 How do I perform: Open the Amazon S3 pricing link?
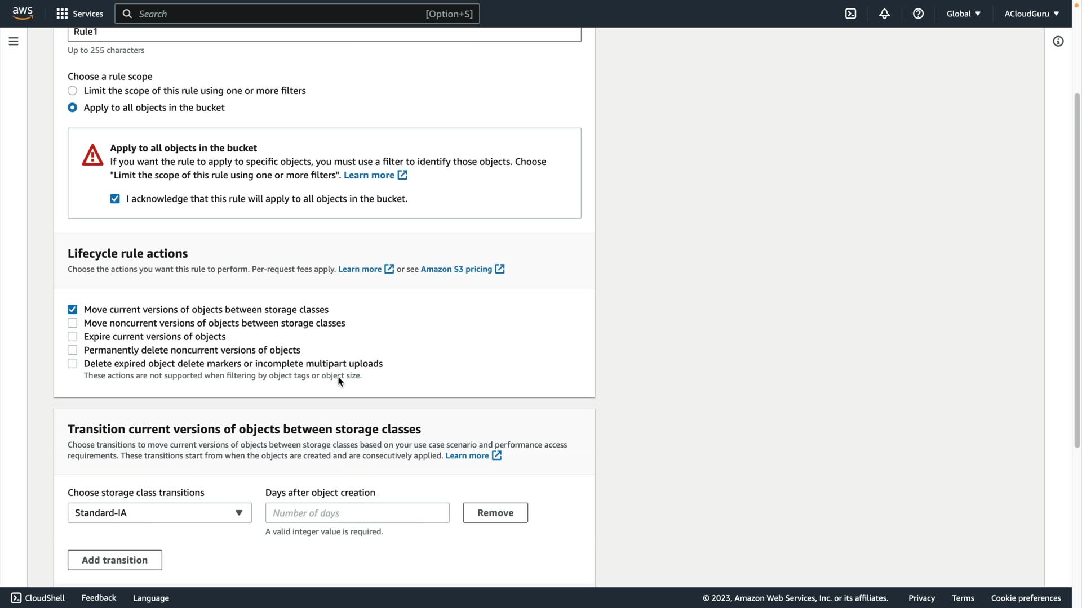(x=456, y=269)
